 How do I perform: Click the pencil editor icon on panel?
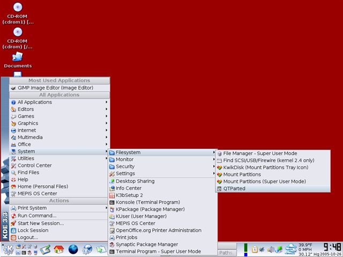[45, 250]
